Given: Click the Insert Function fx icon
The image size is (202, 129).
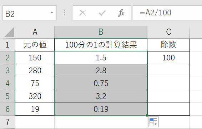Looking at the screenshot, I should point(121,13).
